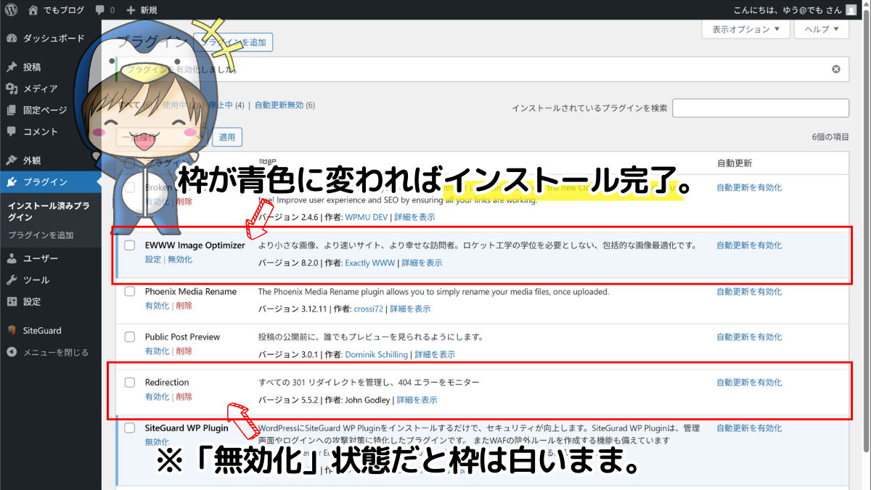Screen dimensions: 871x490
Task: Click the EWWW Image Optimizer plugin name
Action: (195, 245)
